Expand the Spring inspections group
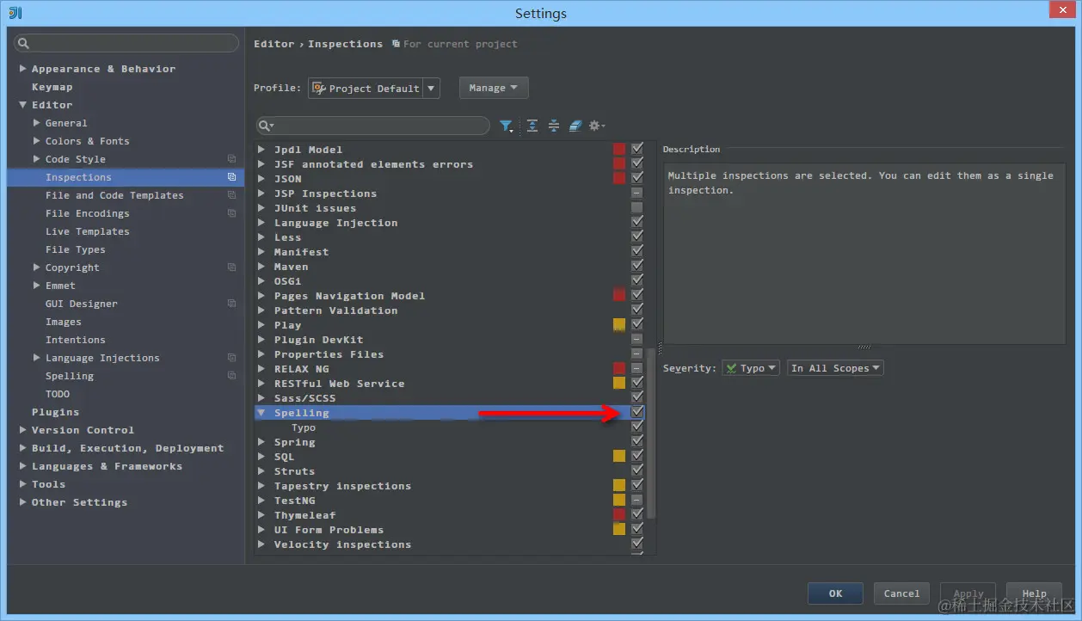Image resolution: width=1082 pixels, height=621 pixels. [262, 441]
